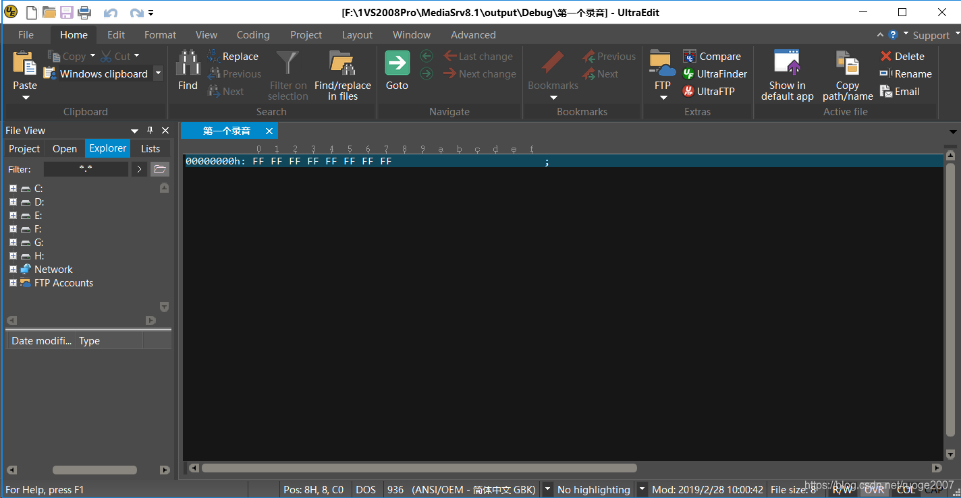Click the Date modified column header

[40, 341]
